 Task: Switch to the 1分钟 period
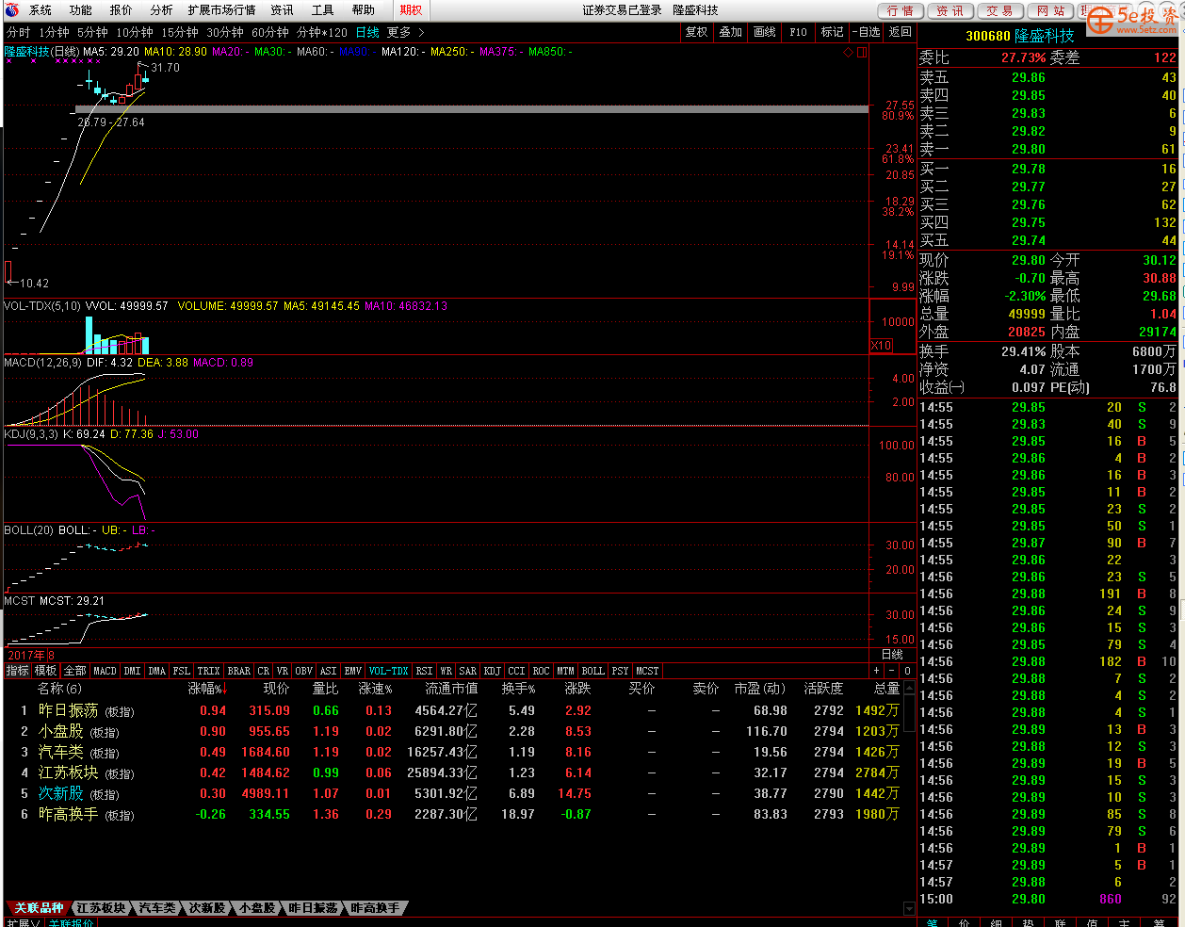pos(54,32)
